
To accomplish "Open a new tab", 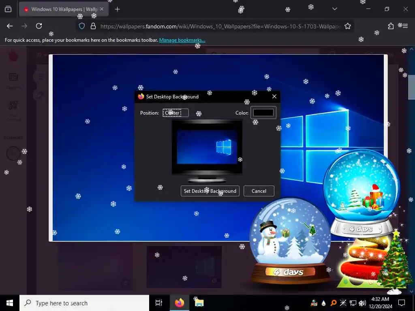I will [118, 9].
